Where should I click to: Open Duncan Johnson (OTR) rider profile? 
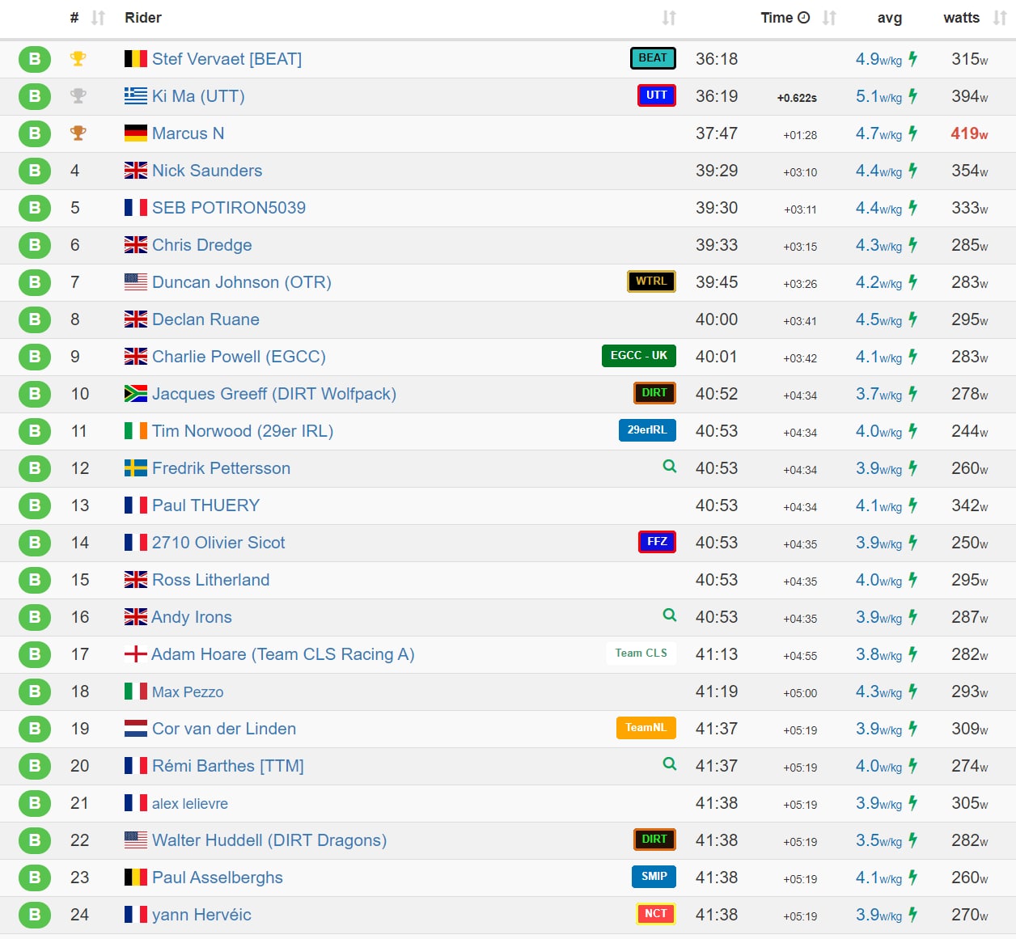[242, 282]
